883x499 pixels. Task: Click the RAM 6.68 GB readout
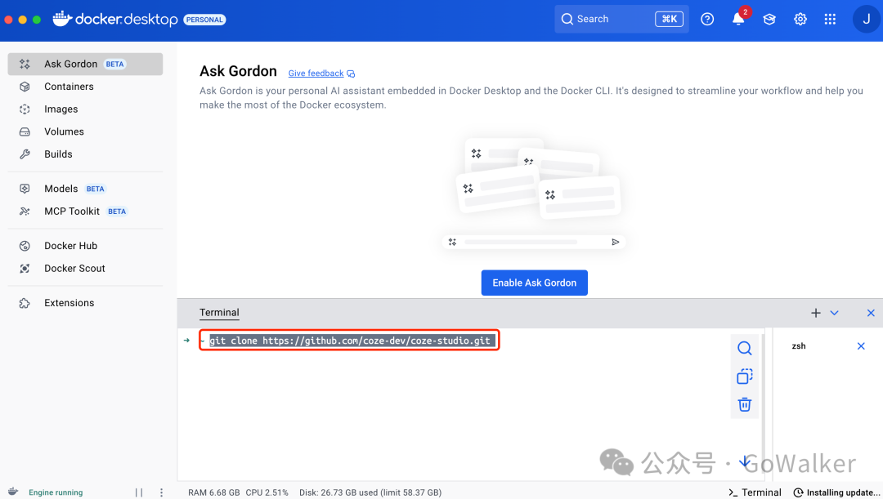(x=214, y=492)
